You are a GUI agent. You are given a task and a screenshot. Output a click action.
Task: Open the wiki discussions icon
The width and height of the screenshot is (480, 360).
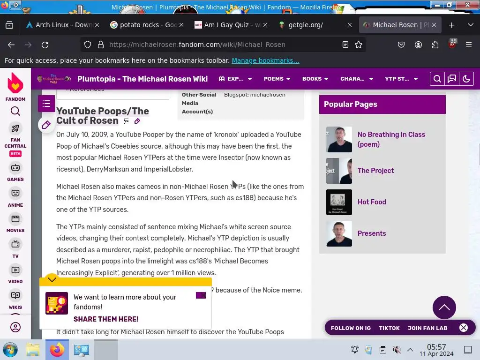[452, 79]
